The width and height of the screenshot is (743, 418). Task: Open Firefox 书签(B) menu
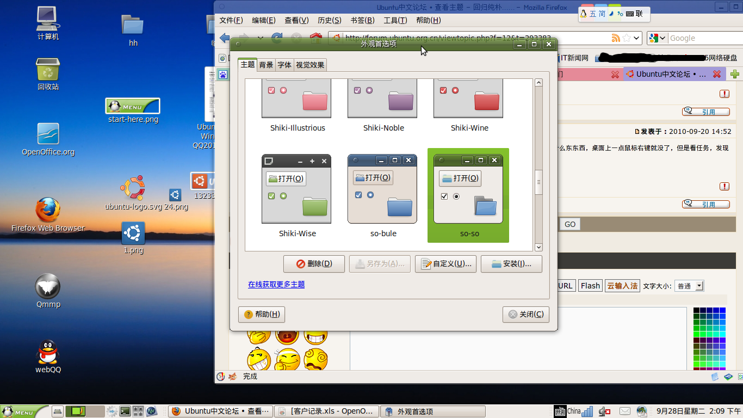362,20
